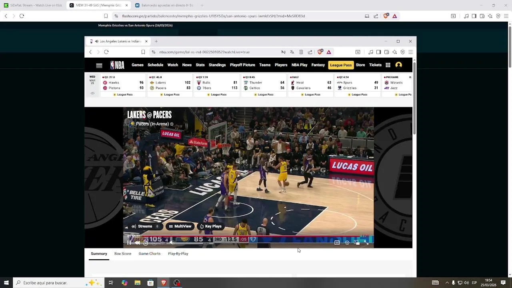Image resolution: width=512 pixels, height=288 pixels.
Task: Open League Pass under Spurs vs Grizzlies
Action: (x=357, y=95)
